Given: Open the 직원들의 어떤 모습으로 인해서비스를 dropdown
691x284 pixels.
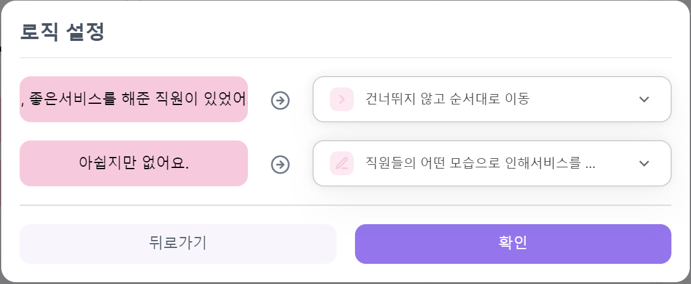Looking at the screenshot, I should 492,164.
